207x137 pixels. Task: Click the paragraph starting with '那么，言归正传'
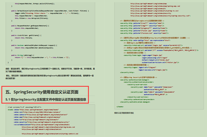tap(50, 77)
